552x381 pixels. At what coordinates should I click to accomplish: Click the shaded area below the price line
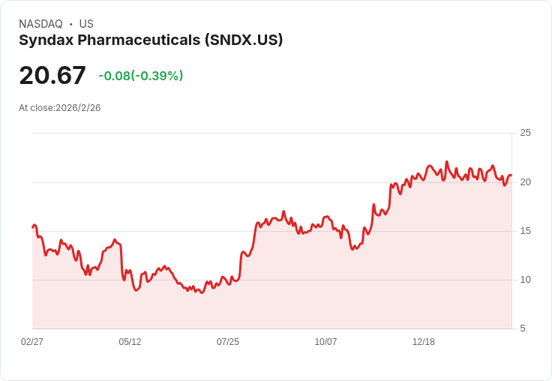pyautogui.click(x=271, y=282)
